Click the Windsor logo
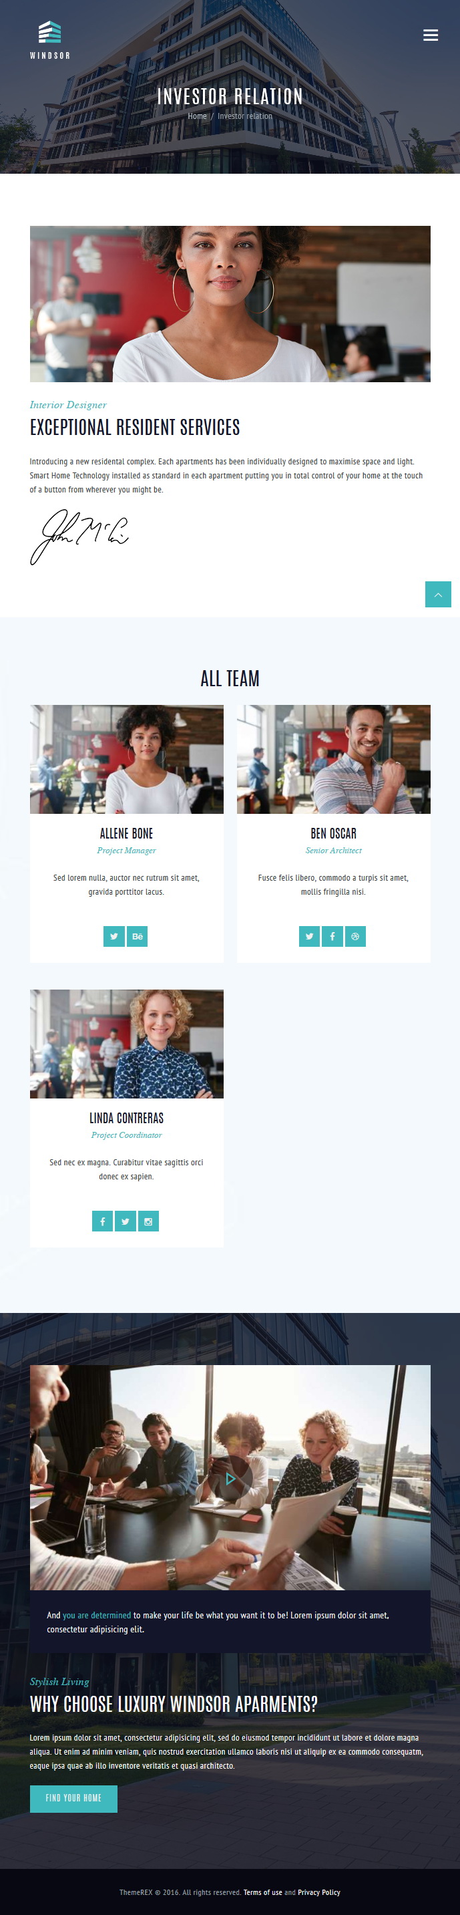 (50, 40)
